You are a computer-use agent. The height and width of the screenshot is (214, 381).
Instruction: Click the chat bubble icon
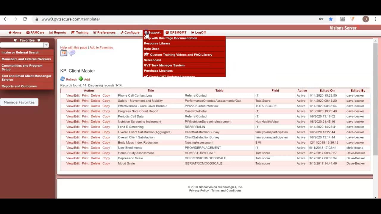tap(72, 53)
